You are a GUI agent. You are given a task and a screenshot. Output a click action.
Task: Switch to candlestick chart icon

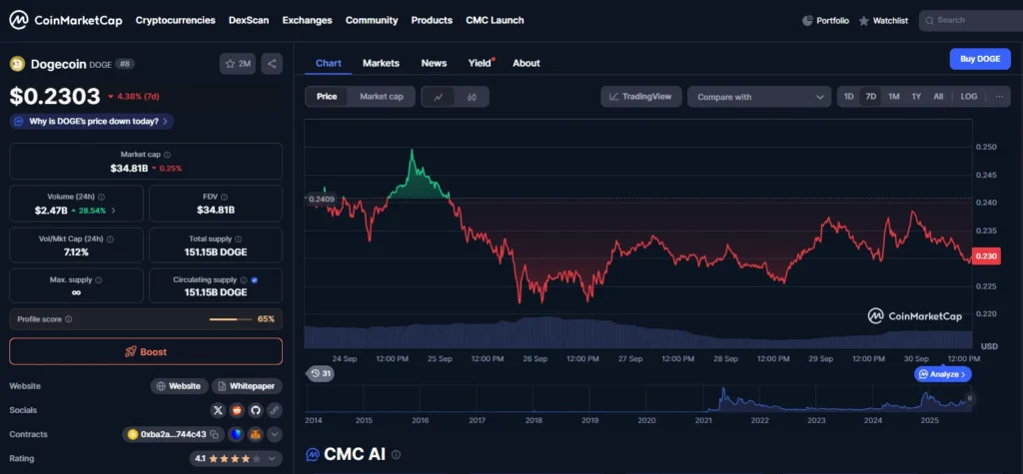[x=472, y=97]
